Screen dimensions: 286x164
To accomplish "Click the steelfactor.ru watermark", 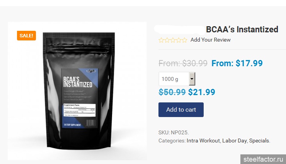I will point(263,159).
